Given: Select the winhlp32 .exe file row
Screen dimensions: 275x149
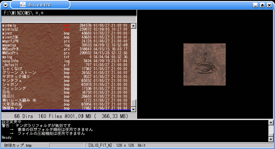Looking at the screenshot, I should tap(66, 29).
